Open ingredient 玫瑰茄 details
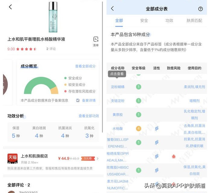This screenshot has height=193, width=210. click(x=118, y=171)
